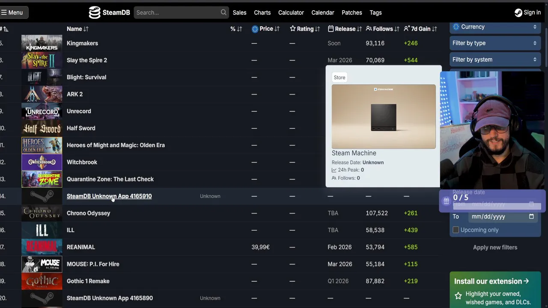Click the 107,522 follows value
Screen dimensions: 548x308
[x=377, y=213]
